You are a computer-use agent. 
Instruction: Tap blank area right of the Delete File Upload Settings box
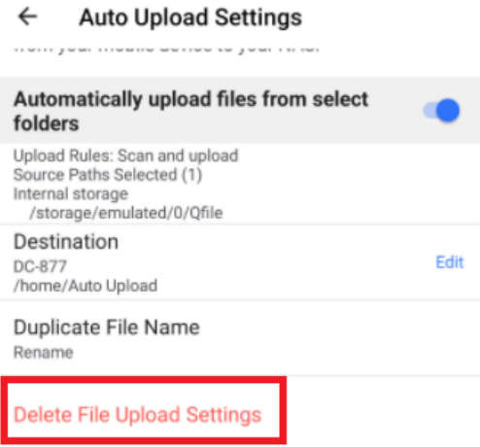tap(382, 411)
